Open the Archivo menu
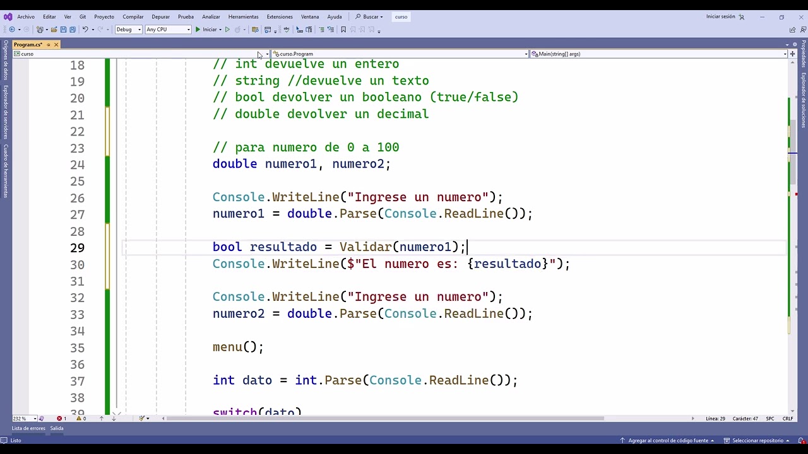This screenshot has height=454, width=808. [26, 17]
